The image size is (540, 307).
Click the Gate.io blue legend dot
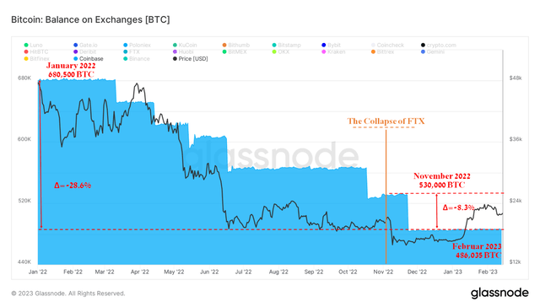[75, 45]
